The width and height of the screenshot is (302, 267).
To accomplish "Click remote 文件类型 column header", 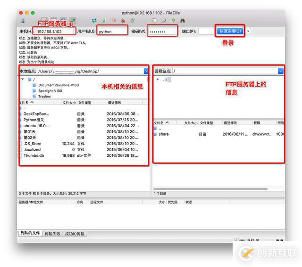I will pos(211,122).
